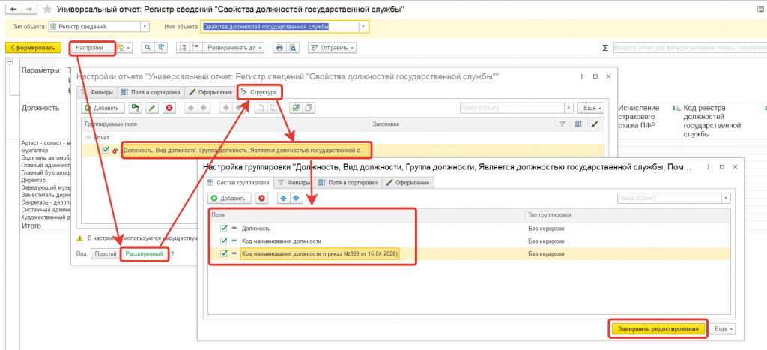Open the Разворачивать до dropdown
Viewport: 767px width, 350px height.
click(234, 48)
